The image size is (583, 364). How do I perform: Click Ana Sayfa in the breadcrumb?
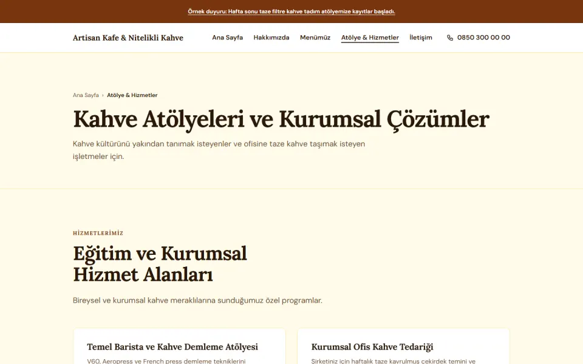(x=86, y=95)
